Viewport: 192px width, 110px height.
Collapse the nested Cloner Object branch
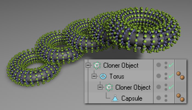[100, 87]
